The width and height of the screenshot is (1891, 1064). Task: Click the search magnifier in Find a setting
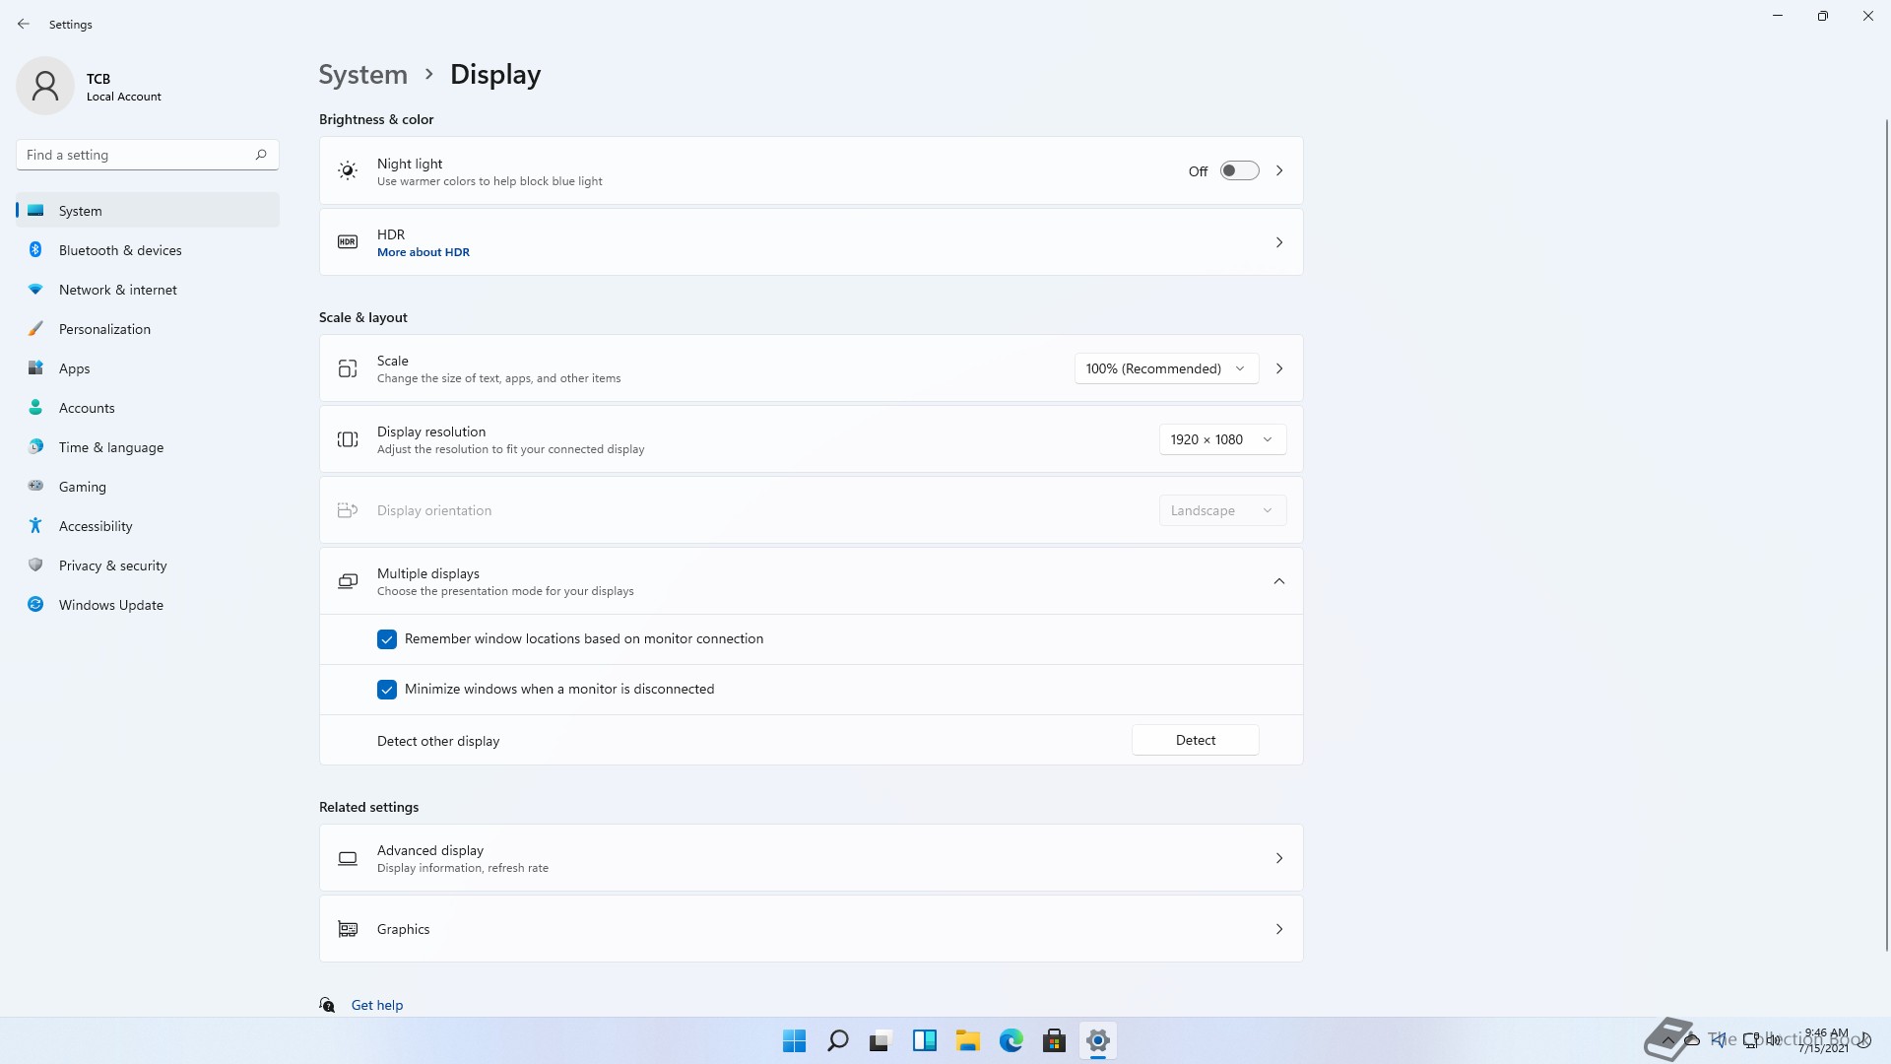coord(261,155)
